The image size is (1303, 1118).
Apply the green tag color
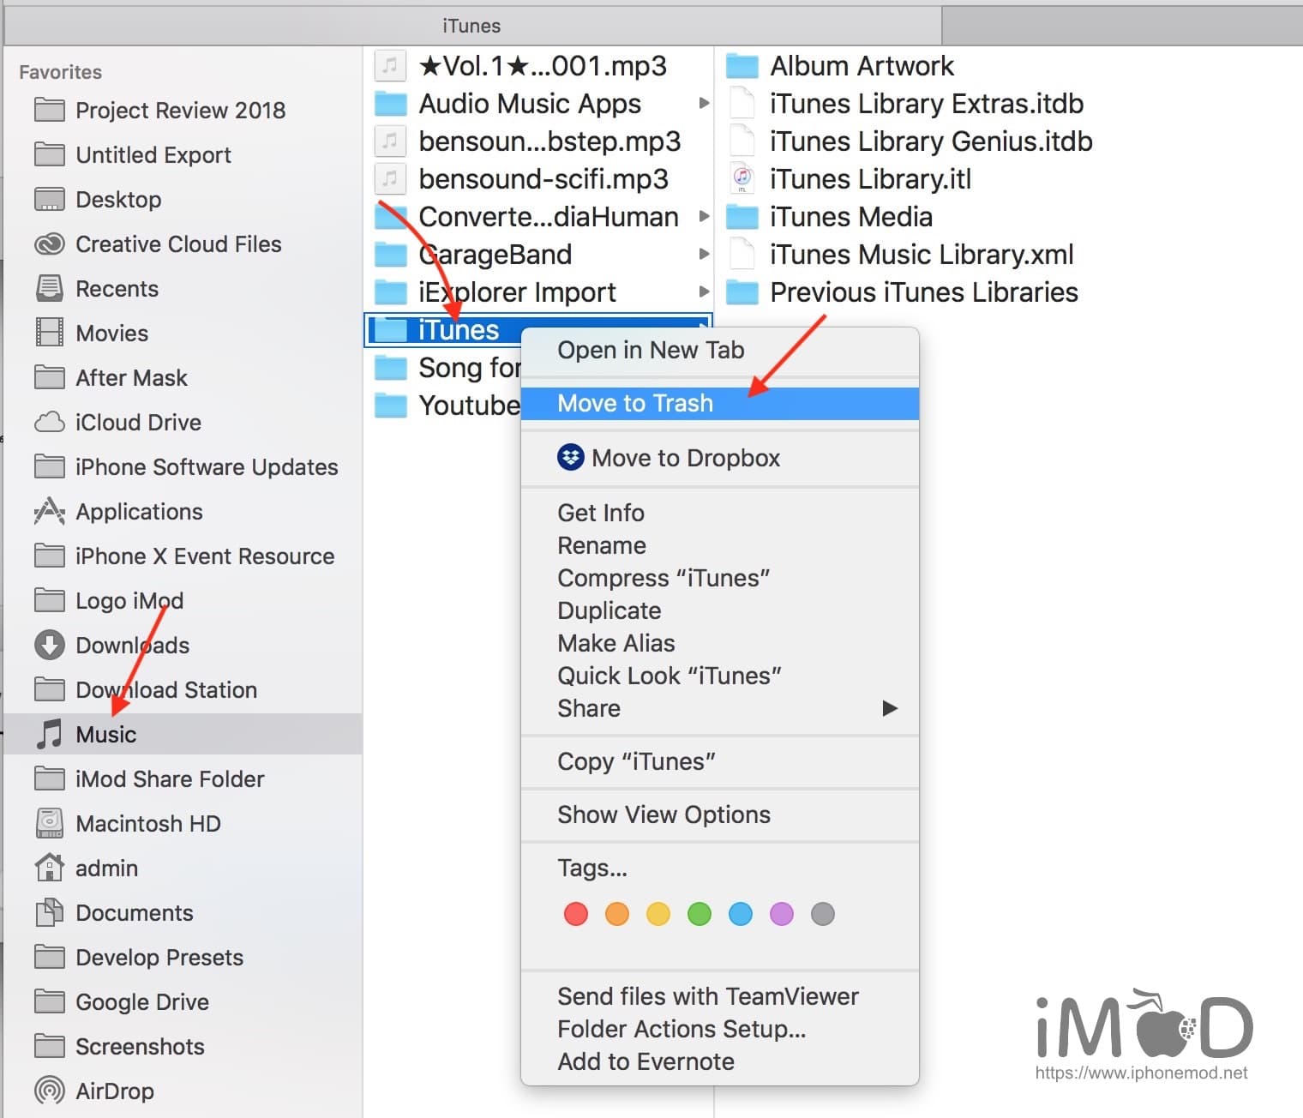pos(700,914)
